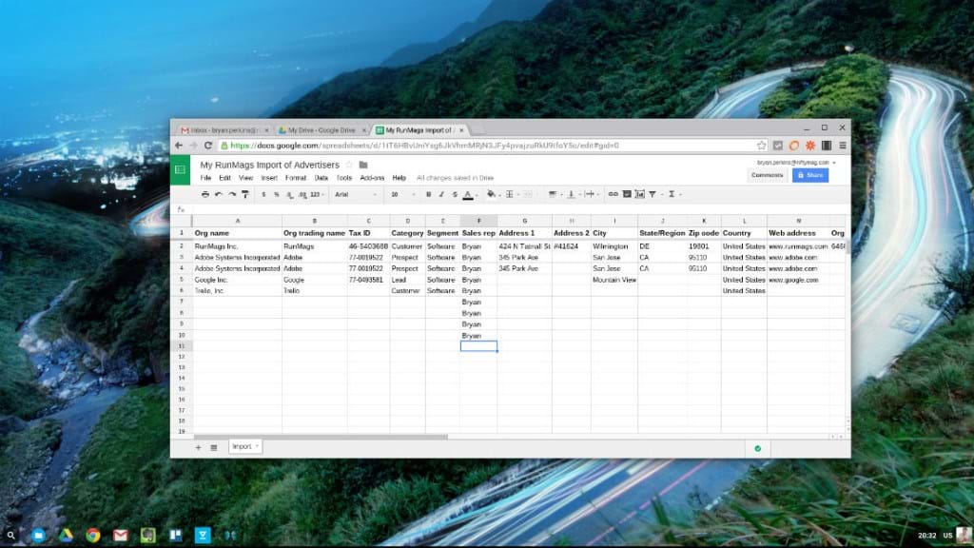974x548 pixels.
Task: Switch to the My Drive - Google Drive tab
Action: pyautogui.click(x=322, y=129)
